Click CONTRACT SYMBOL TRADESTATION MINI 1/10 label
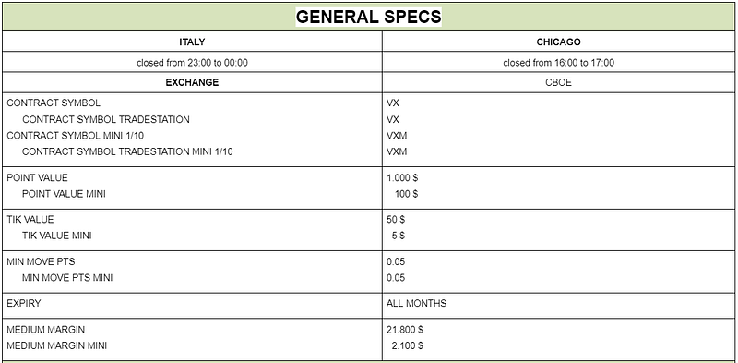The height and width of the screenshot is (363, 738). 127,151
